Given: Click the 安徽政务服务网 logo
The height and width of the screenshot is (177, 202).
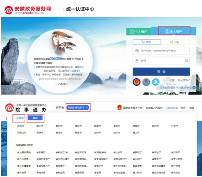Looking at the screenshot, I should [28, 10].
